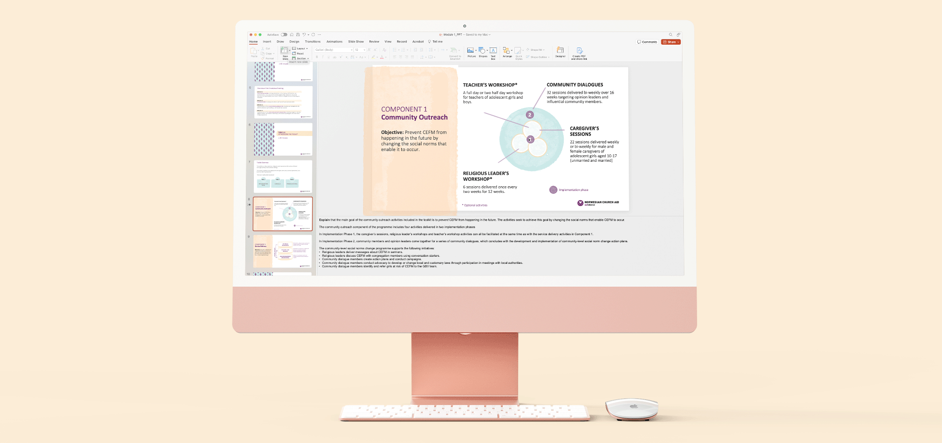Click Convert to SmartArt icon
This screenshot has width=942, height=443.
454,50
